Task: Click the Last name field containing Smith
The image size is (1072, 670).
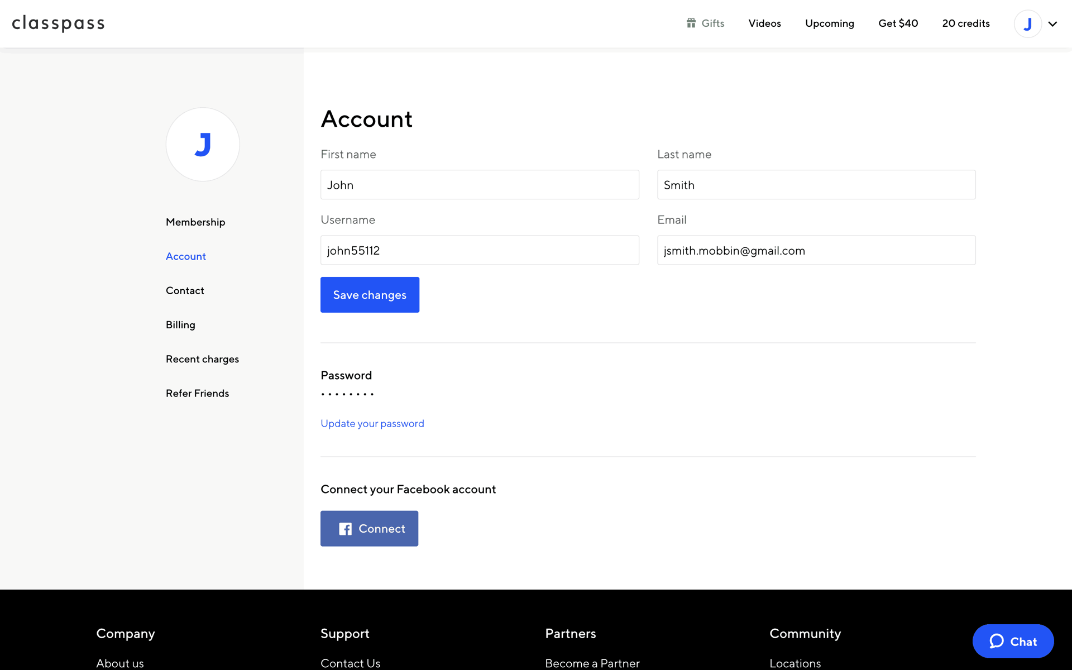Action: tap(816, 185)
